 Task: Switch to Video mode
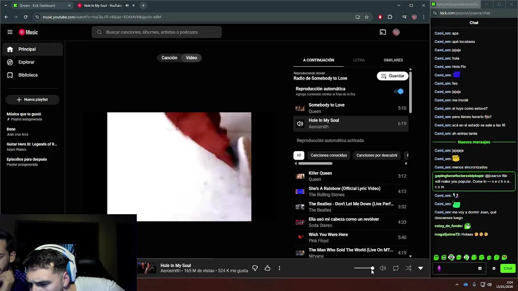point(191,58)
